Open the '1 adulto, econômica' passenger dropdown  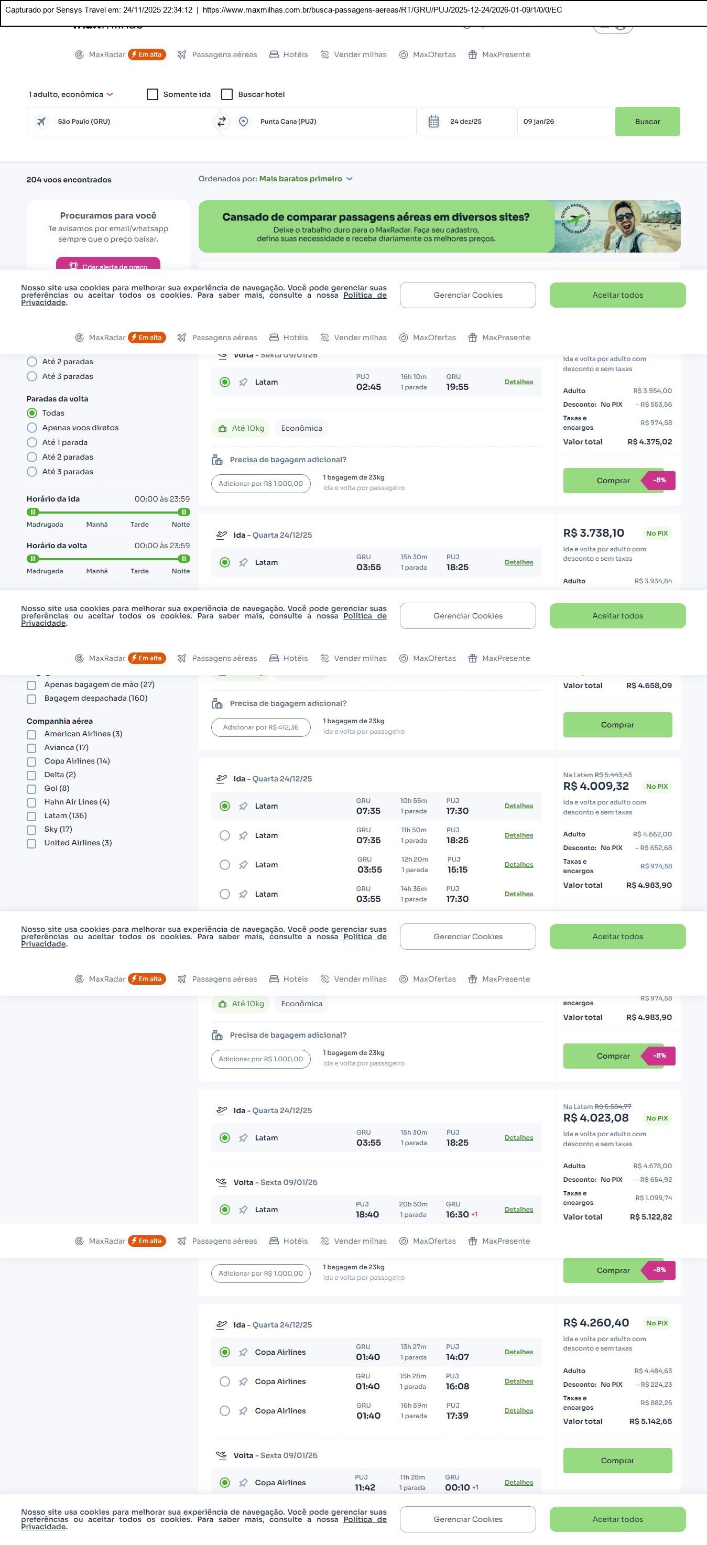tap(71, 94)
